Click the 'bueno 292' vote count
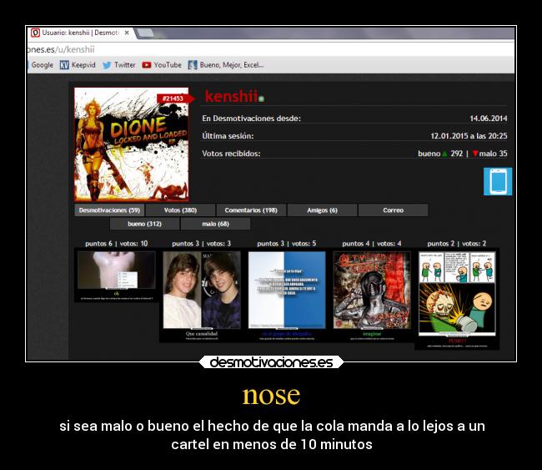Screen dimensions: 542x470 tap(440, 154)
